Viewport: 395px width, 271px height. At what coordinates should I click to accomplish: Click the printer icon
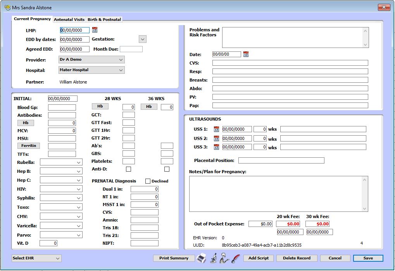[x=201, y=258]
